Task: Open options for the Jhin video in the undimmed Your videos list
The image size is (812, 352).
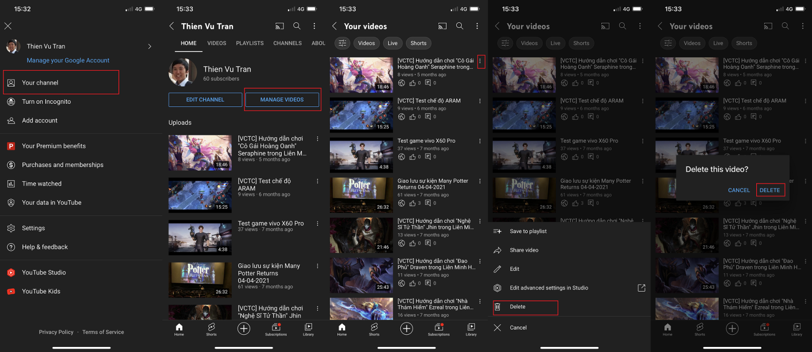Action: pyautogui.click(x=480, y=221)
